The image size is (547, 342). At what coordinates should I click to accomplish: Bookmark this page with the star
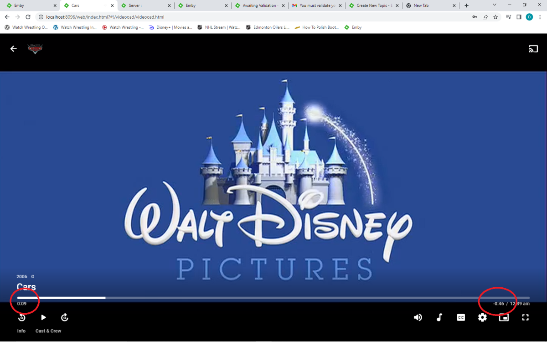point(495,17)
